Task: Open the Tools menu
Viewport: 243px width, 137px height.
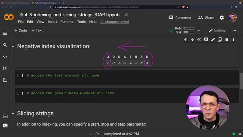Action: pyautogui.click(x=81, y=22)
